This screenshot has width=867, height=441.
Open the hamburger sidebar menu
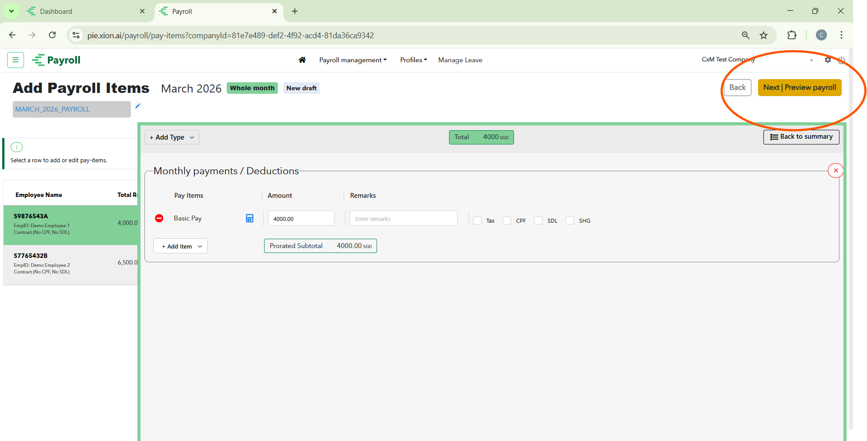[16, 60]
